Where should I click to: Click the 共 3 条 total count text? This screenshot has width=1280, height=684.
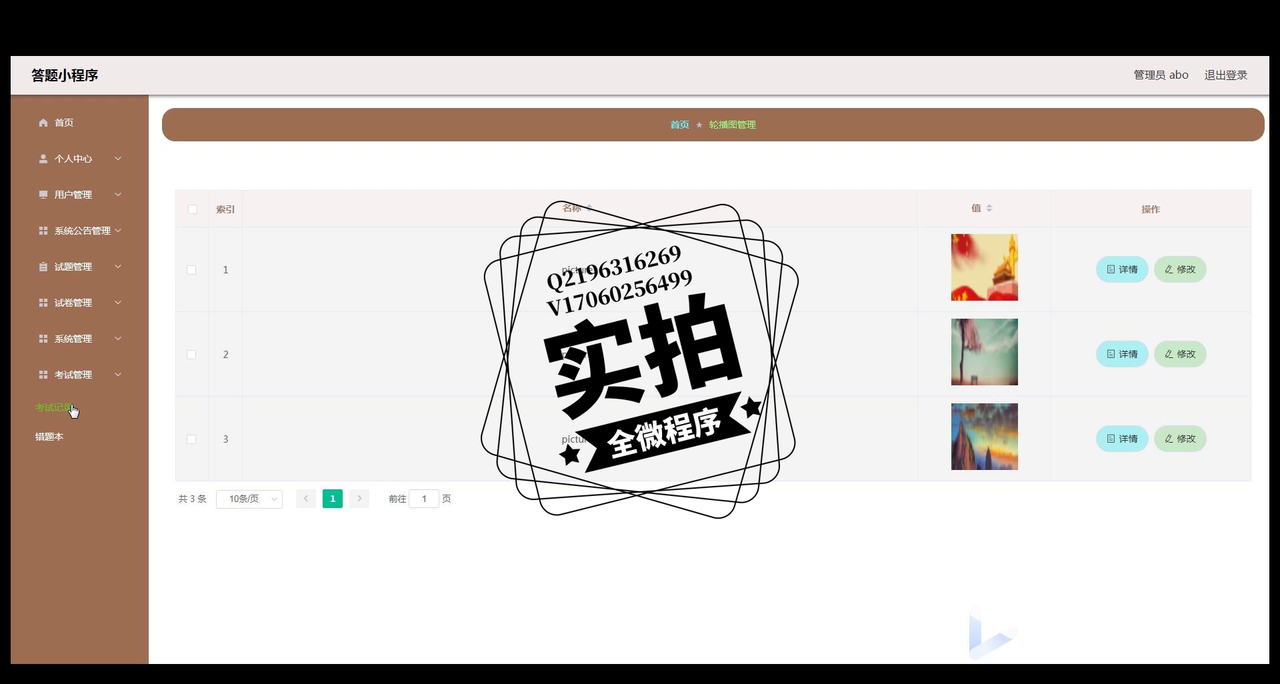[x=193, y=499]
